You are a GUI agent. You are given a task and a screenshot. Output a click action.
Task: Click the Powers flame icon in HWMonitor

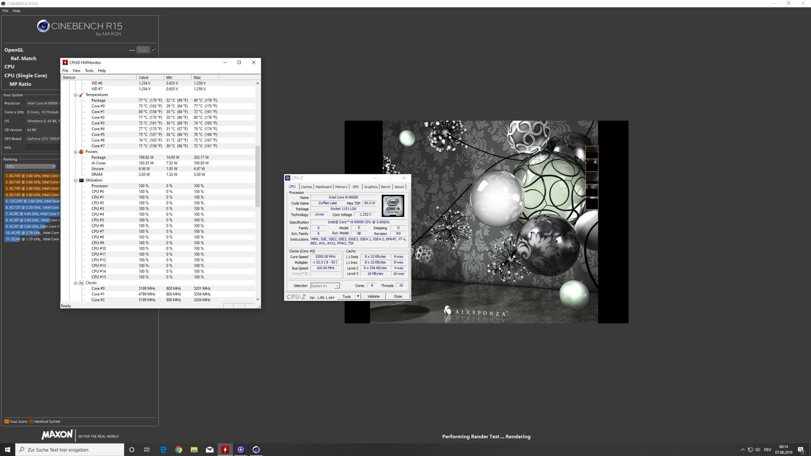(x=81, y=152)
